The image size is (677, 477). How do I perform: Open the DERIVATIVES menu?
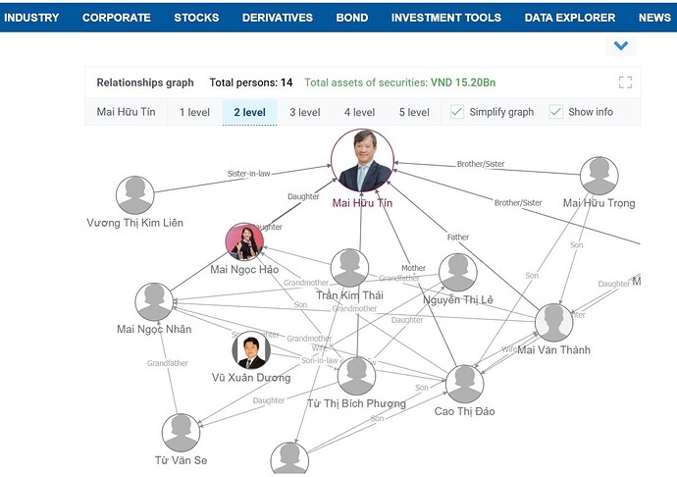coord(278,18)
